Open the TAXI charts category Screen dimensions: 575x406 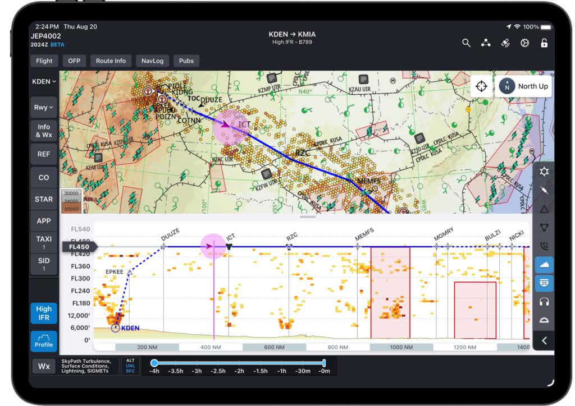click(x=44, y=242)
